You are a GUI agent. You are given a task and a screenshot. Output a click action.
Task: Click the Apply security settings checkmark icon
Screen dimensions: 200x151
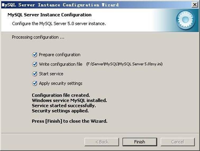point(34,83)
